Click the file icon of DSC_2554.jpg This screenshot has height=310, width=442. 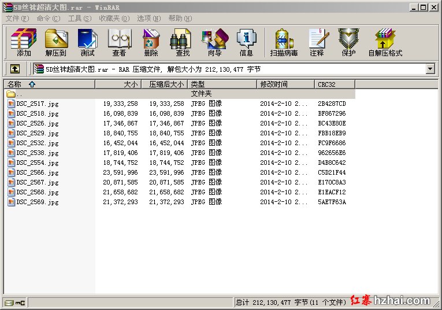[x=12, y=163]
